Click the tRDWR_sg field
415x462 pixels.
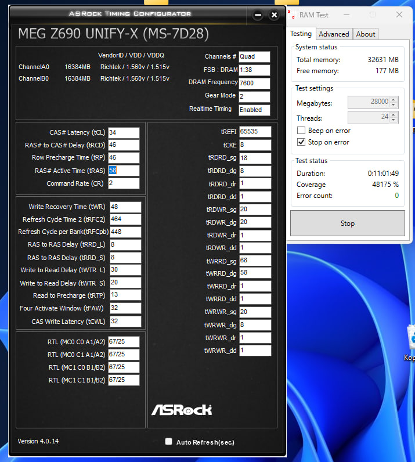click(255, 210)
